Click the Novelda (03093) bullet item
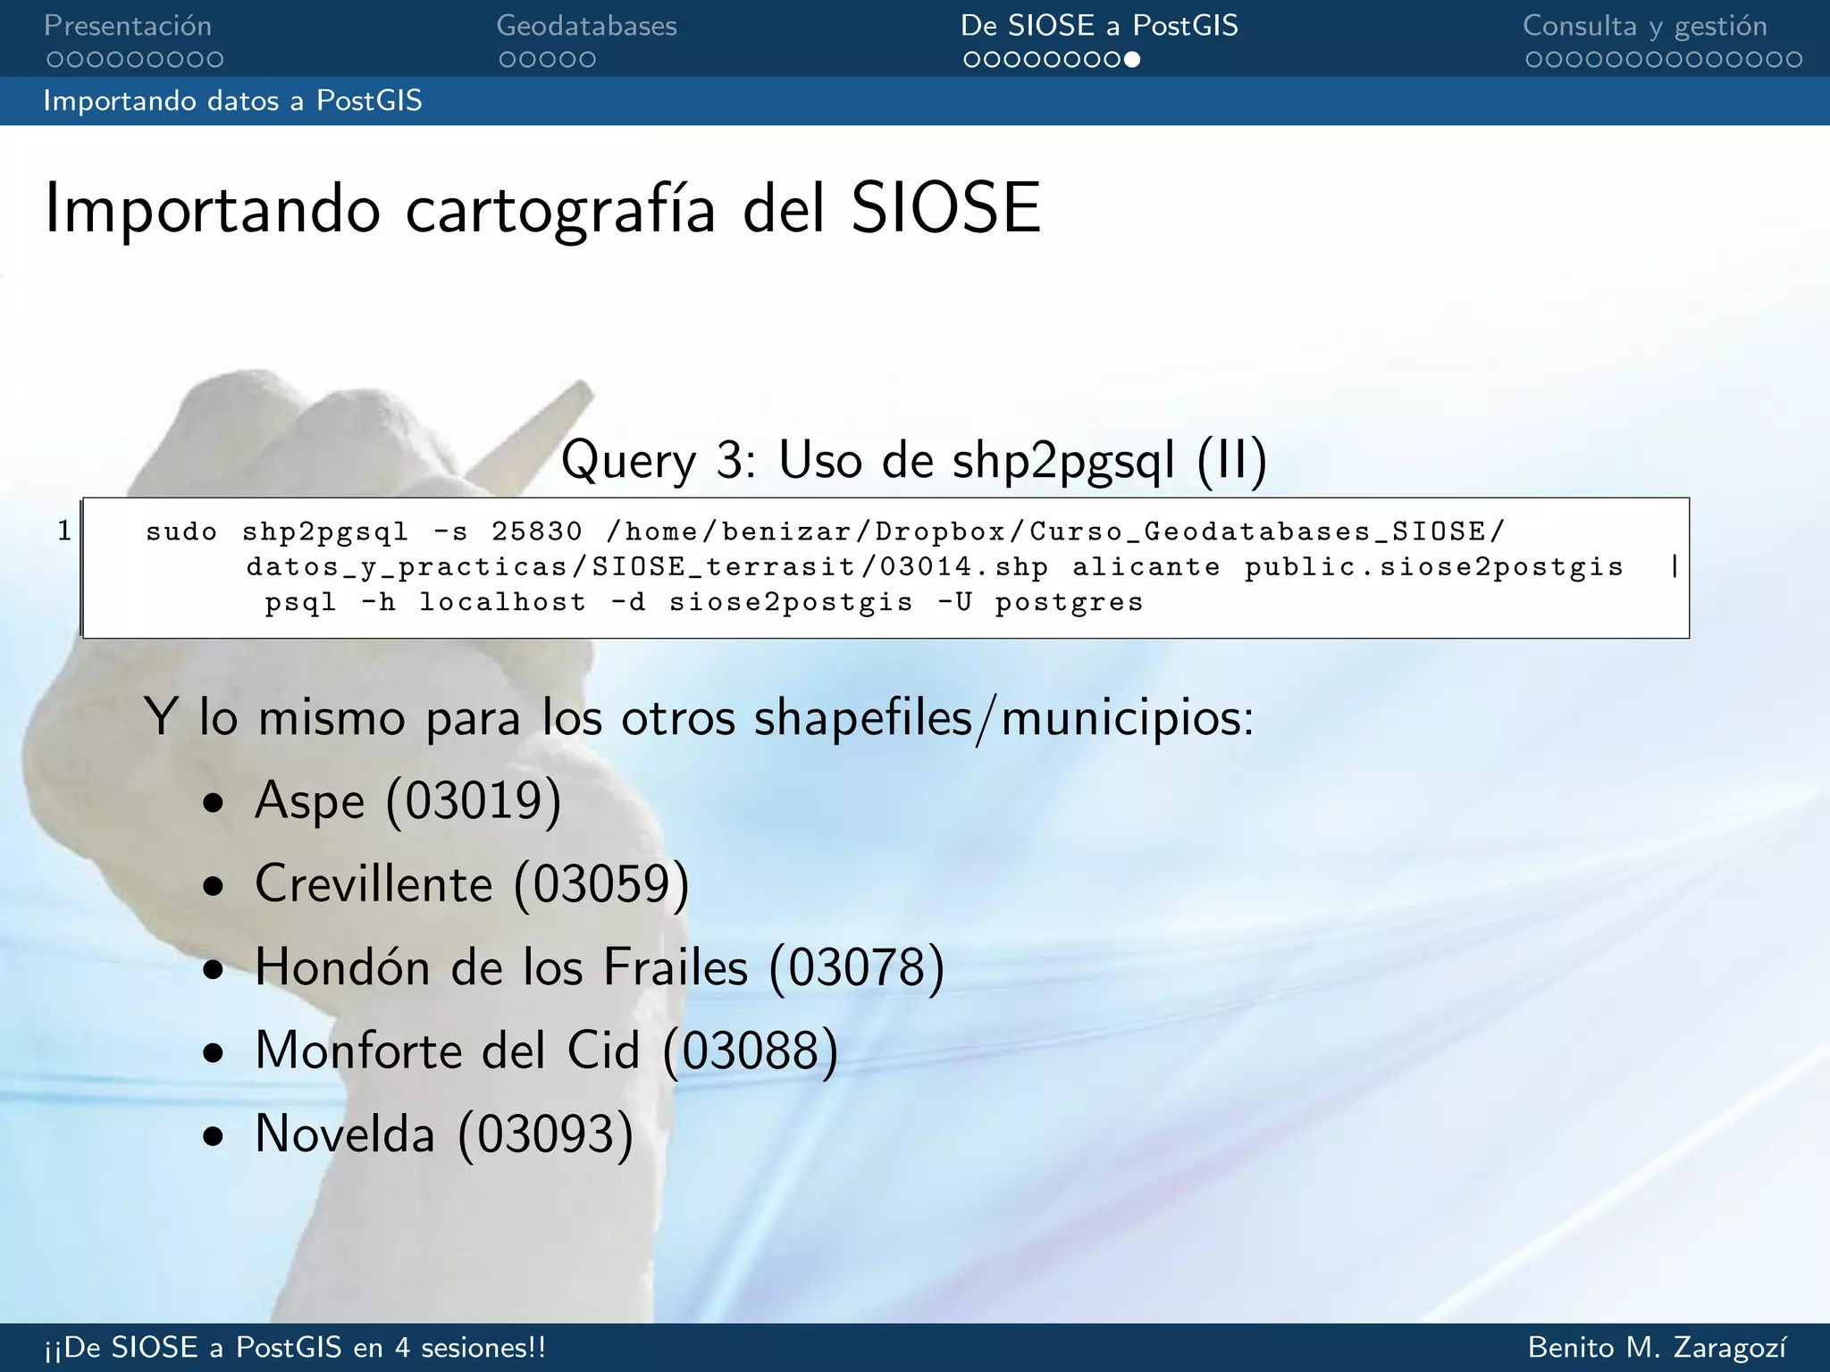This screenshot has width=1830, height=1372. (444, 1134)
